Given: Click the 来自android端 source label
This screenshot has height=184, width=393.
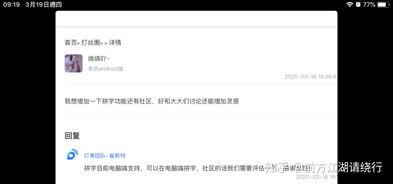Looking at the screenshot, I should pos(105,69).
